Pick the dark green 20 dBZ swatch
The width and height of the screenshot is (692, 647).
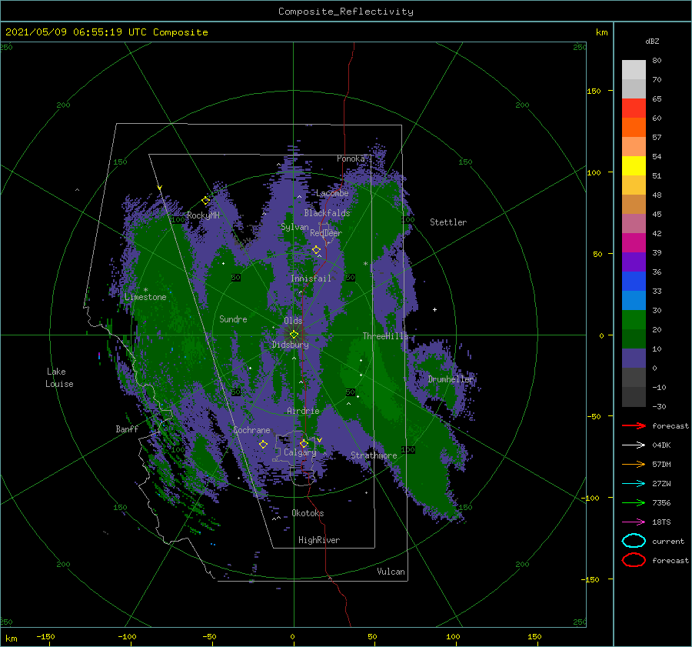(634, 339)
